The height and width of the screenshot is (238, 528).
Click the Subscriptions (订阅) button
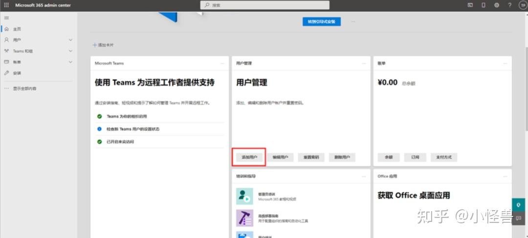tap(415, 157)
